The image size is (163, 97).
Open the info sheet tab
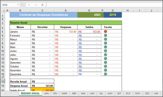(156, 93)
